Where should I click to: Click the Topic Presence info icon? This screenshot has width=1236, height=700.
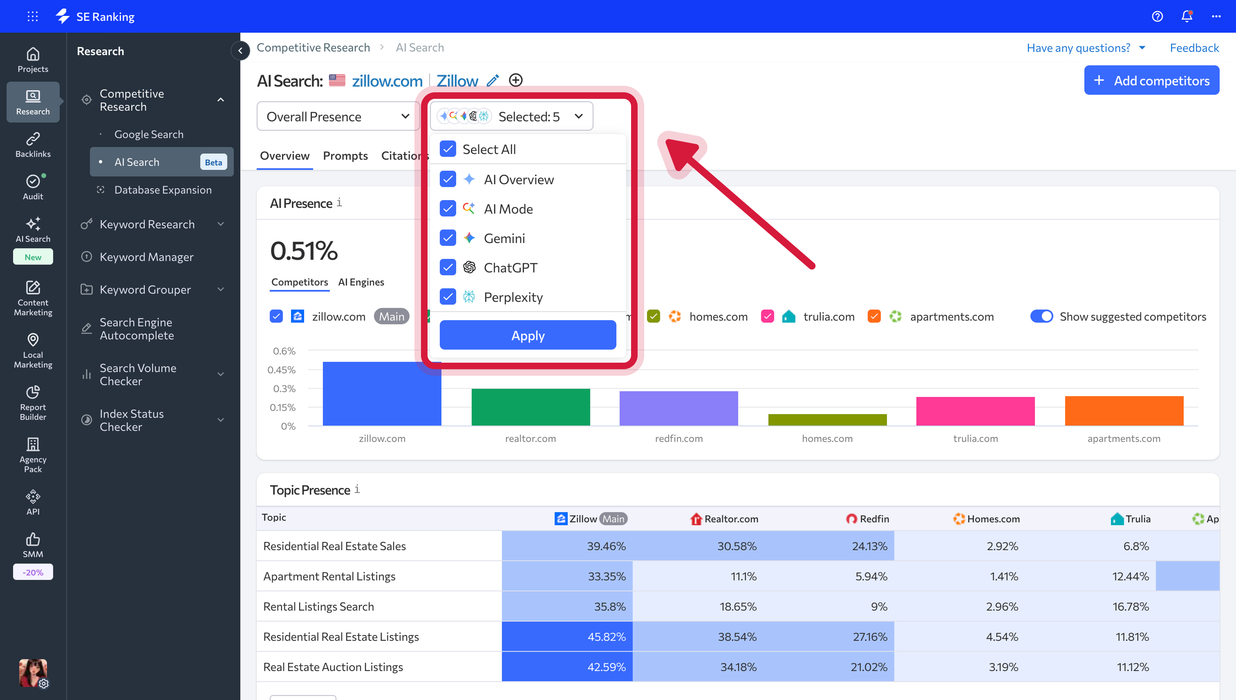[x=357, y=489]
